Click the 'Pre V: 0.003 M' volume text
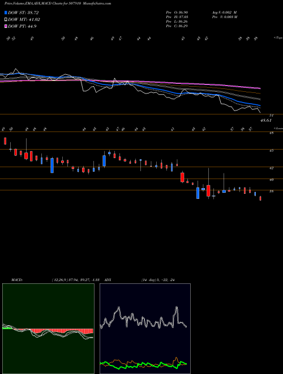 (225, 17)
